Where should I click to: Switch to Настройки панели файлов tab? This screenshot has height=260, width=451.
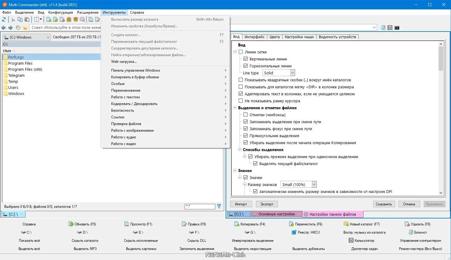coord(333,214)
